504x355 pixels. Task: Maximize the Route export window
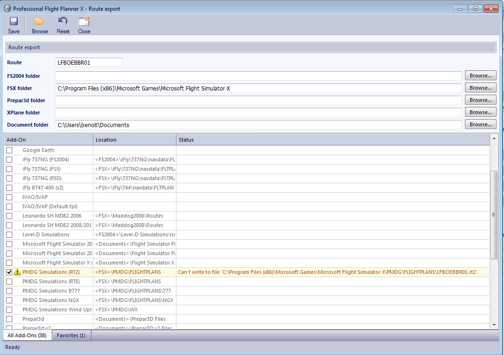(475, 8)
